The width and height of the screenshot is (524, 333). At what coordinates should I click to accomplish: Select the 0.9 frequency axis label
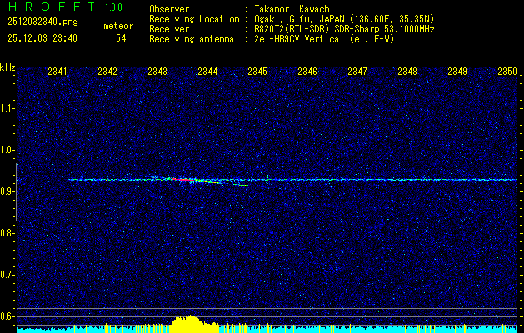tap(7, 191)
